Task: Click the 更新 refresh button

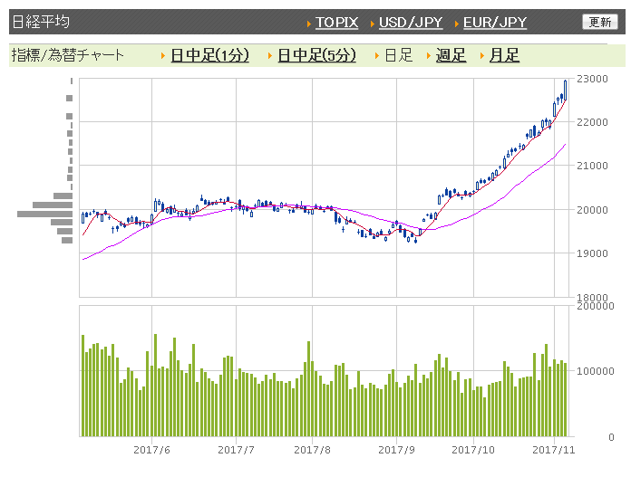Action: [x=600, y=22]
